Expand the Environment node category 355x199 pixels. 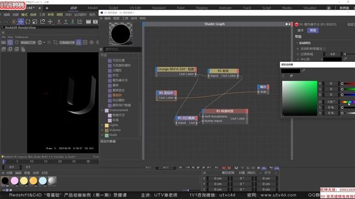[x=102, y=111]
